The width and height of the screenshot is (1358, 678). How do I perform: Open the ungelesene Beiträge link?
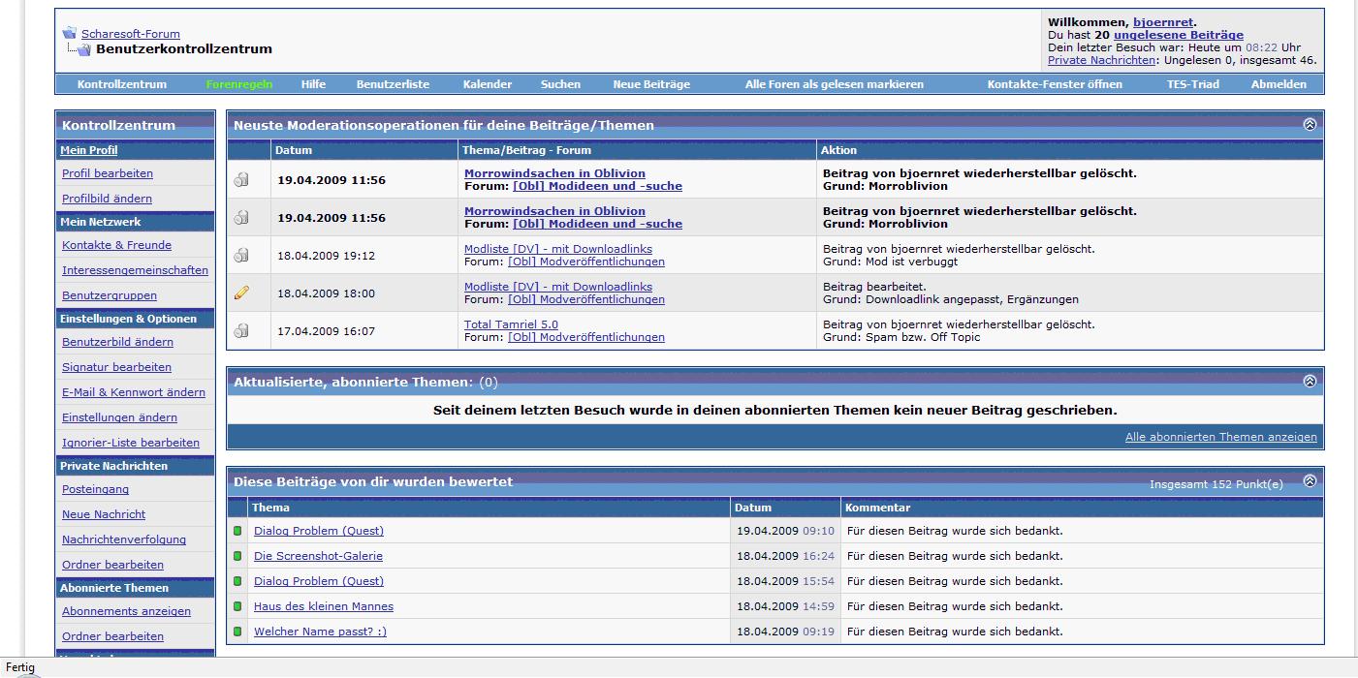(x=1178, y=35)
